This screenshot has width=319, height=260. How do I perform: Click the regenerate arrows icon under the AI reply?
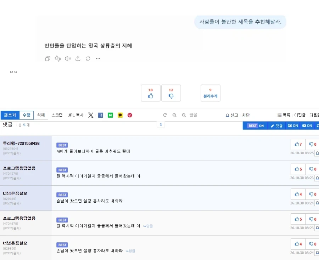coord(88,59)
